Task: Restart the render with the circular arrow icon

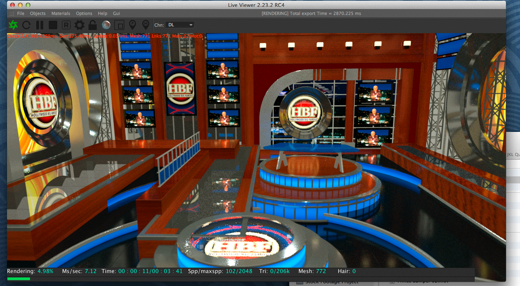Action: pyautogui.click(x=26, y=25)
